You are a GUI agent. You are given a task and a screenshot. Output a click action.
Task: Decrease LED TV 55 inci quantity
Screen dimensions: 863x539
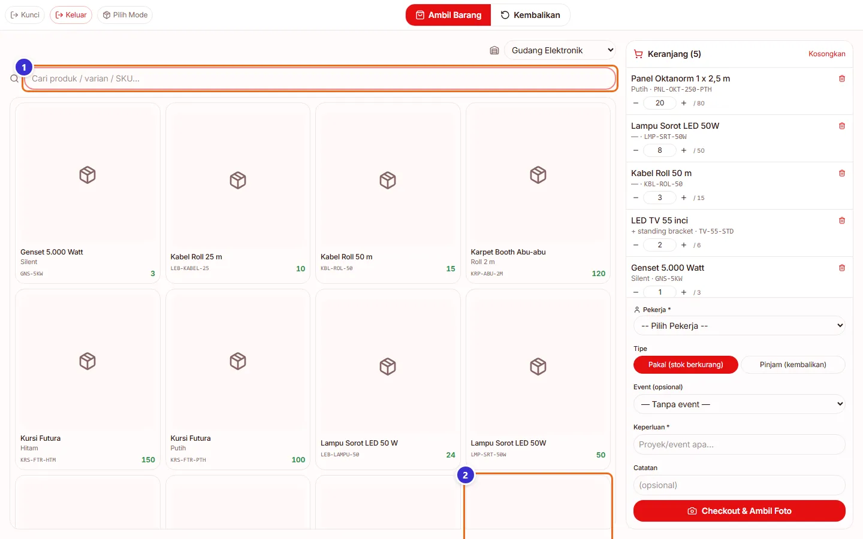[x=636, y=245]
